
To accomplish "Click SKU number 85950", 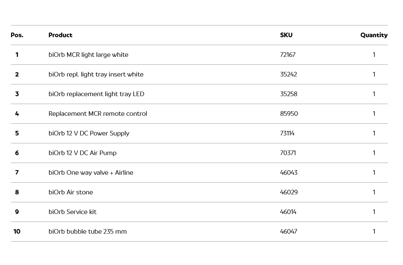I will pos(289,114).
